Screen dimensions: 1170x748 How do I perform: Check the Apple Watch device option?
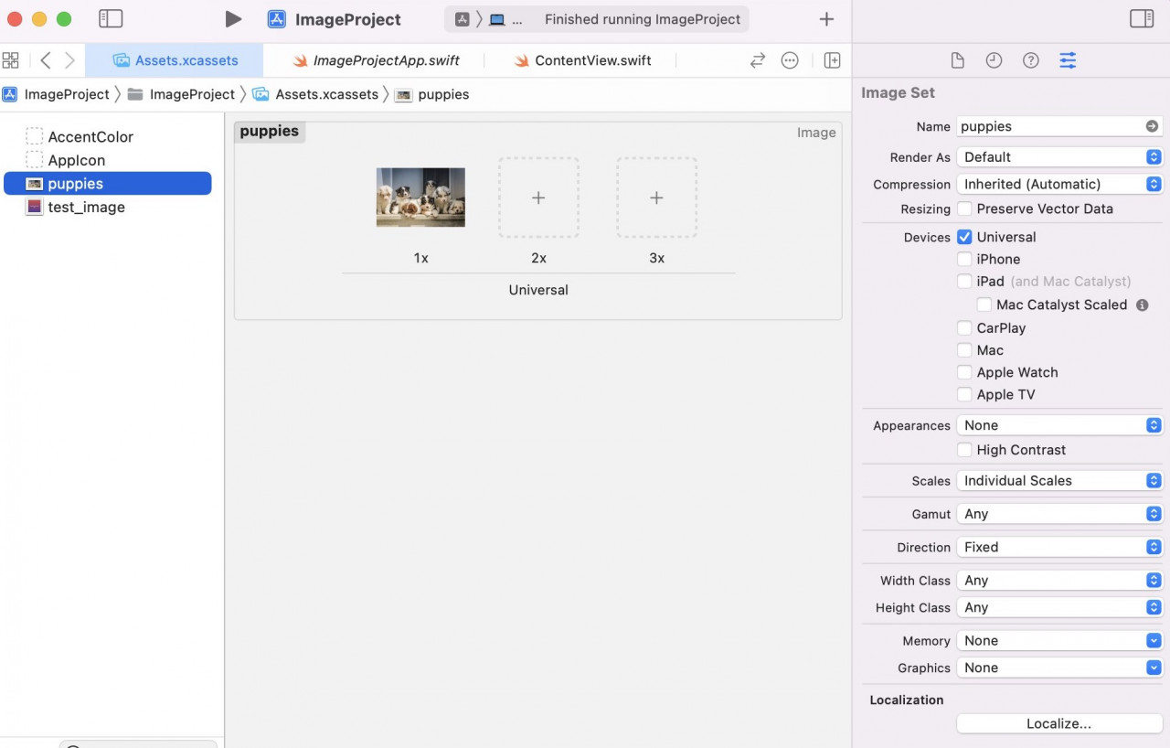[964, 372]
